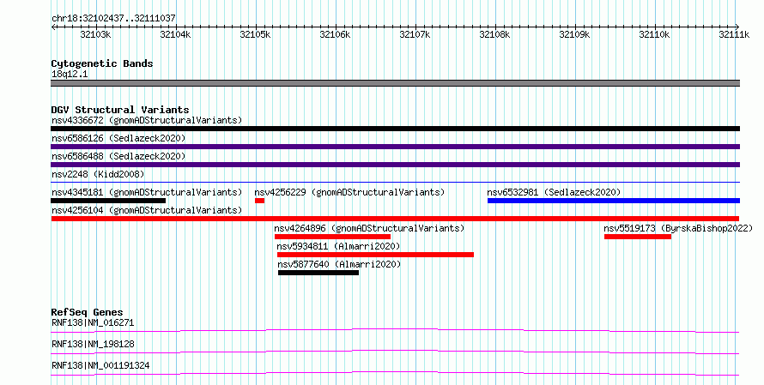Click the chr18:32102437..32111037 coordinates text
Viewport: 764px width, 385px height.
click(x=113, y=19)
